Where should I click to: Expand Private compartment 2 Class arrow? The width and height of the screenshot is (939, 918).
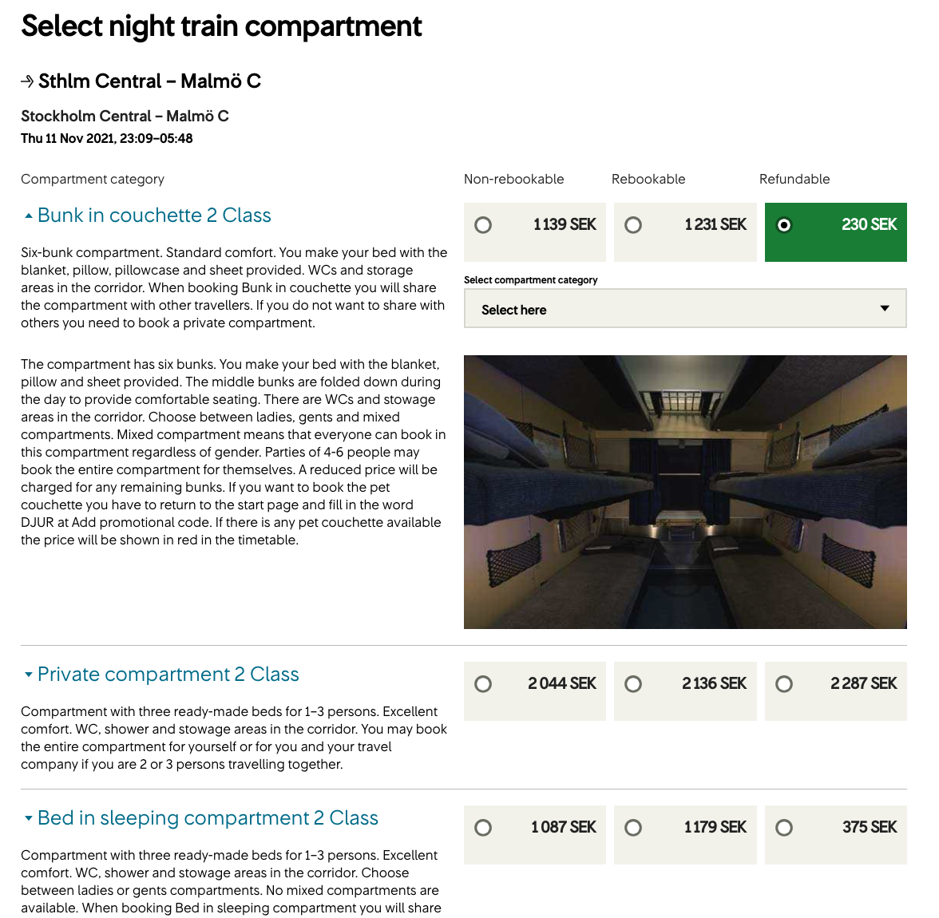[29, 675]
